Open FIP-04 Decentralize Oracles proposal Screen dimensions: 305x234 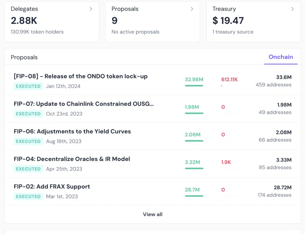(x=72, y=159)
